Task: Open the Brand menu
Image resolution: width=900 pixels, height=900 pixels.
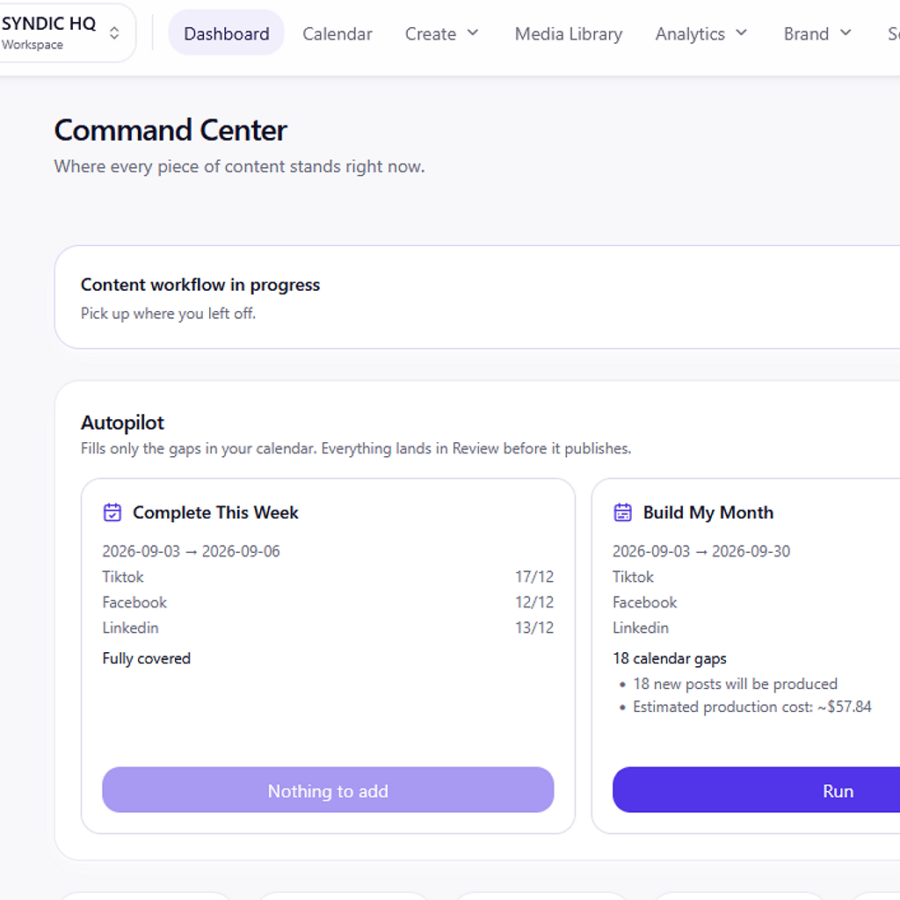Action: coord(817,34)
